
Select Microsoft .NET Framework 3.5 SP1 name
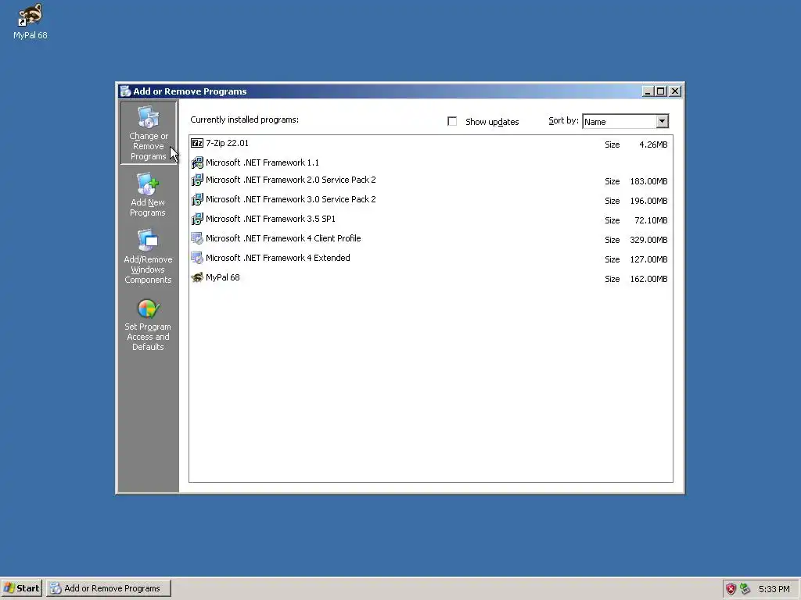click(270, 219)
